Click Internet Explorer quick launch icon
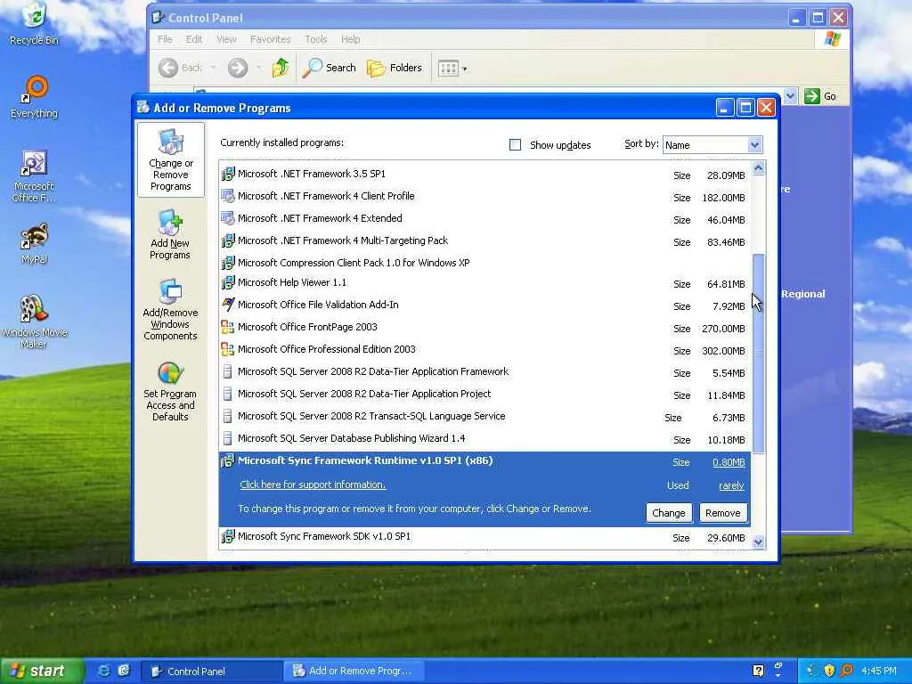The width and height of the screenshot is (912, 684). [103, 671]
